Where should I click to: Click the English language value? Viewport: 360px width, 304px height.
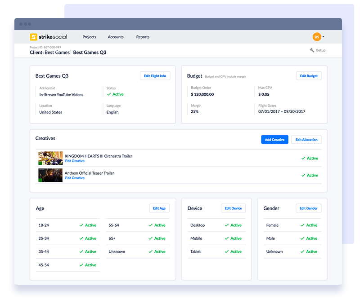coord(112,112)
